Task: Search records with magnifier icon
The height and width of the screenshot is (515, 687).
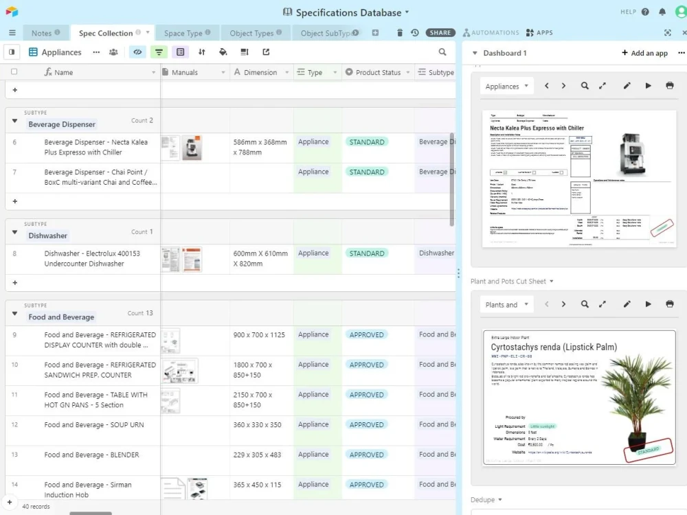Action: (442, 52)
